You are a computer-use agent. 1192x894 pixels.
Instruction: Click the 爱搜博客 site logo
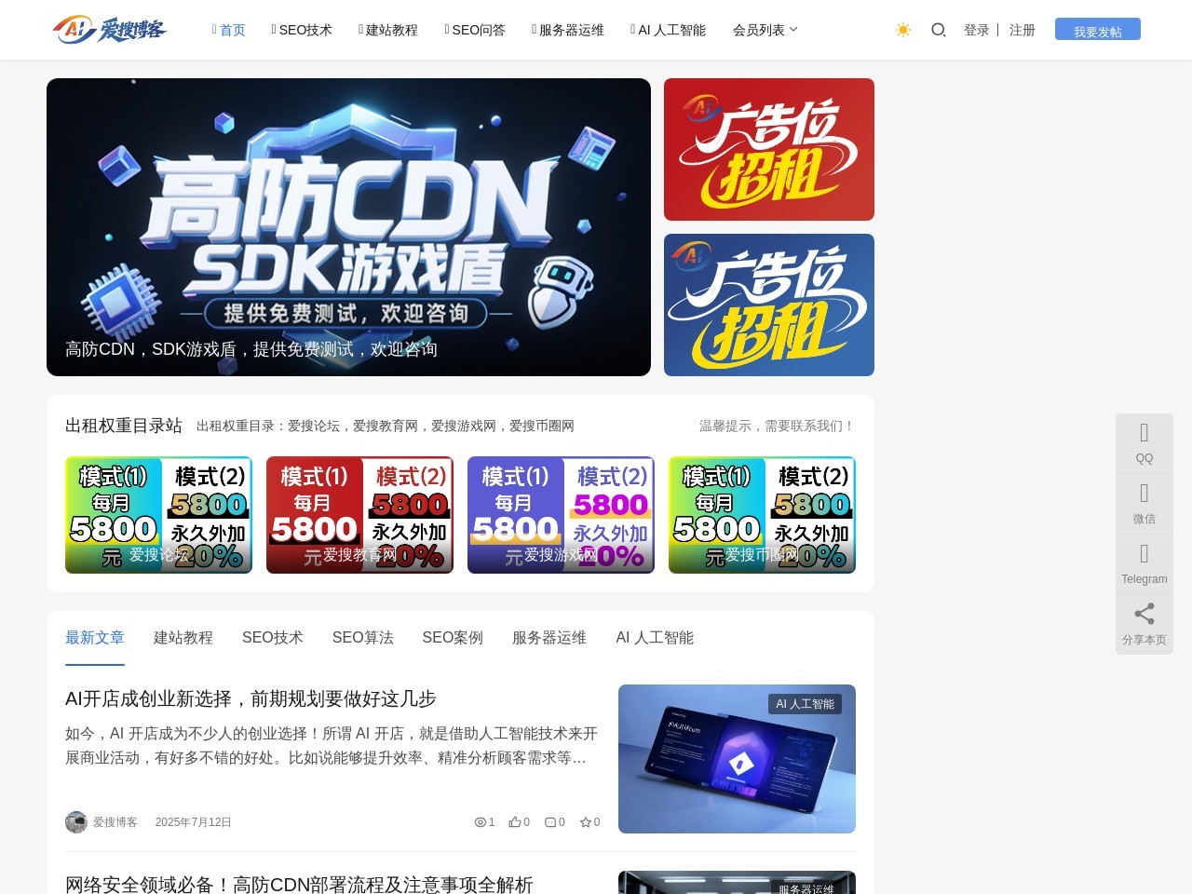pos(109,30)
